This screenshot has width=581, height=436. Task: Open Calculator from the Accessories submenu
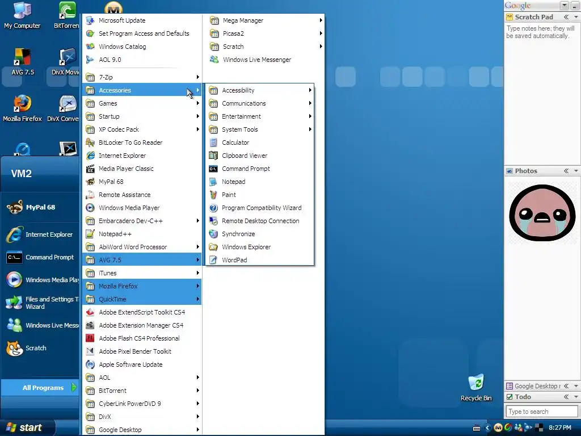(x=259, y=142)
